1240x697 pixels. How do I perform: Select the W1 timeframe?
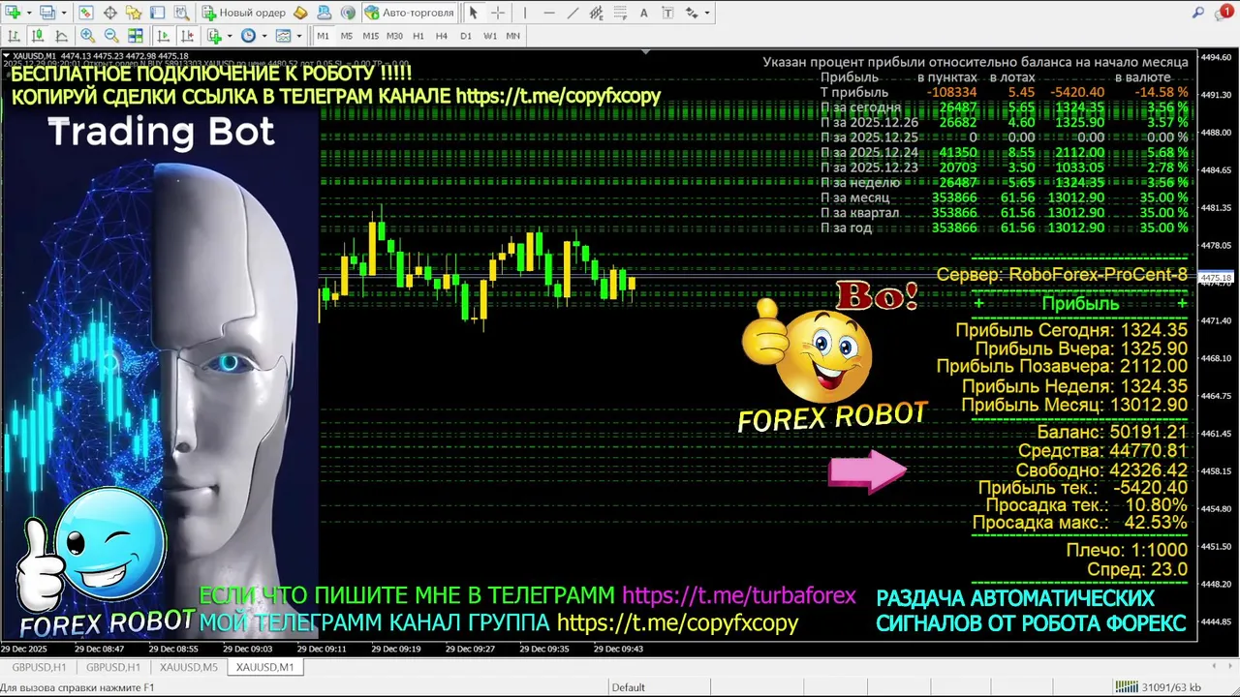[490, 36]
